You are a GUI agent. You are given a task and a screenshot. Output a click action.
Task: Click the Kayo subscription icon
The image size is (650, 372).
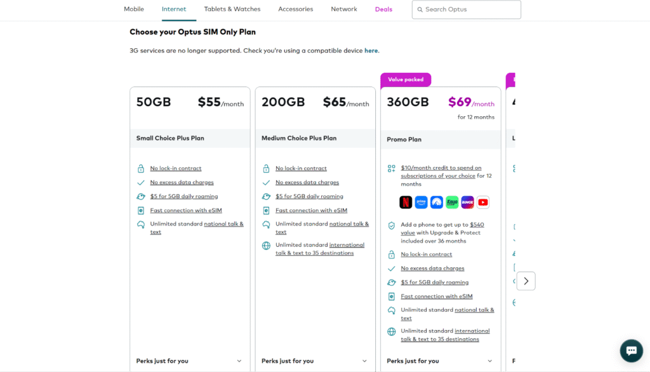(452, 203)
